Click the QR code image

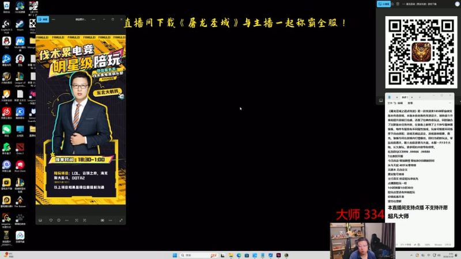coord(421,52)
